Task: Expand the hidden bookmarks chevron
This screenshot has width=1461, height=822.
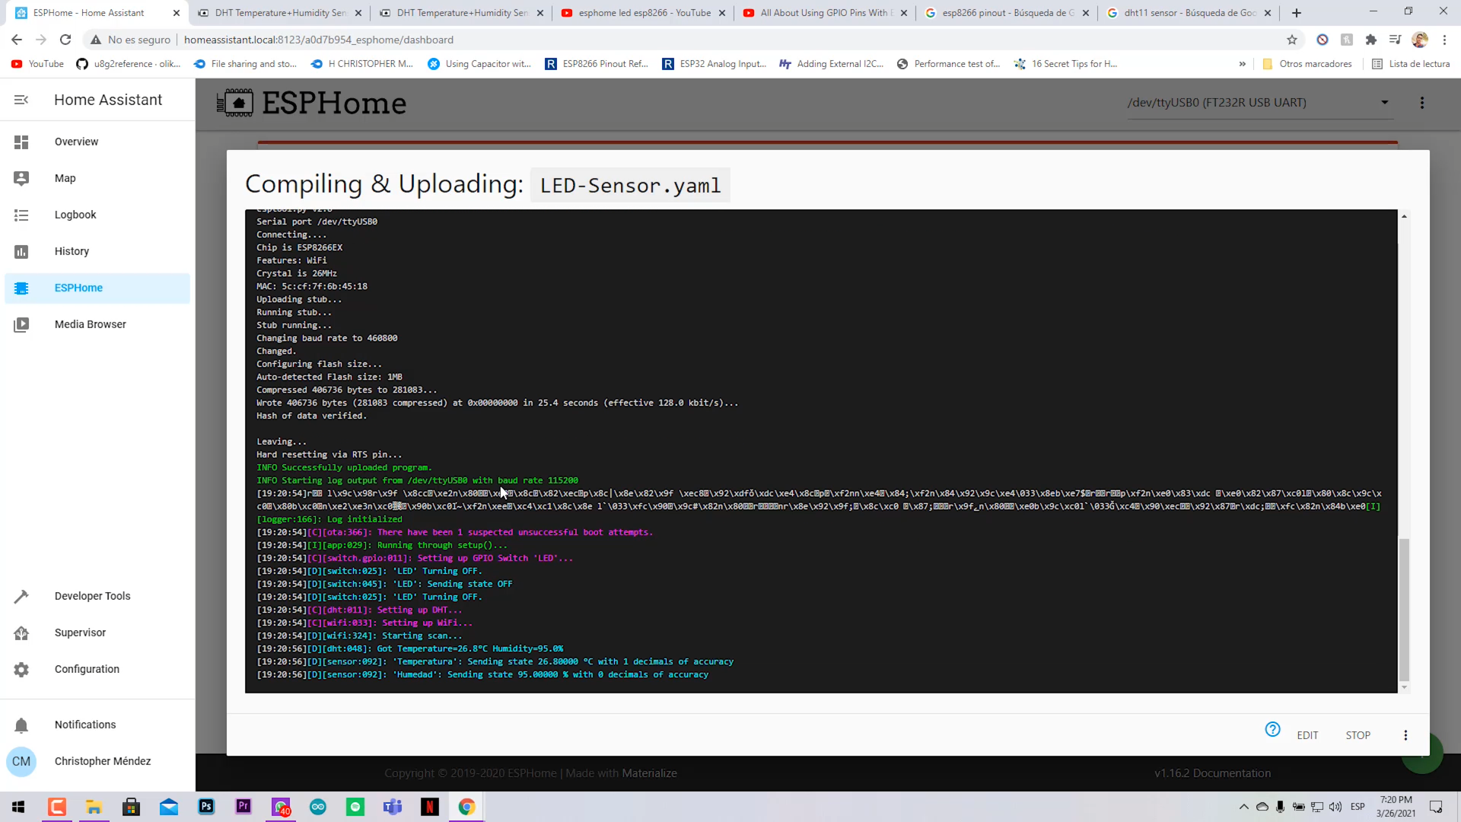Action: (x=1242, y=64)
